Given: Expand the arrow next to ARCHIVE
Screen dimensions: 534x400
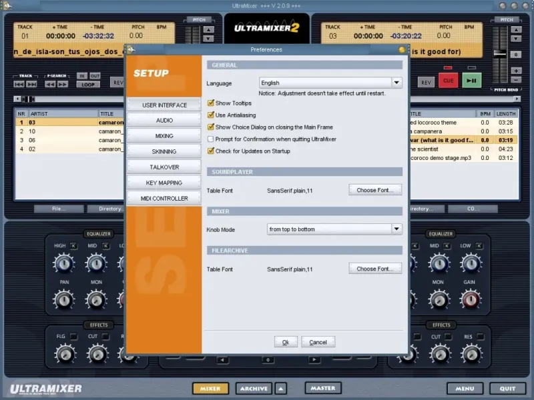Looking at the screenshot, I should pos(281,389).
